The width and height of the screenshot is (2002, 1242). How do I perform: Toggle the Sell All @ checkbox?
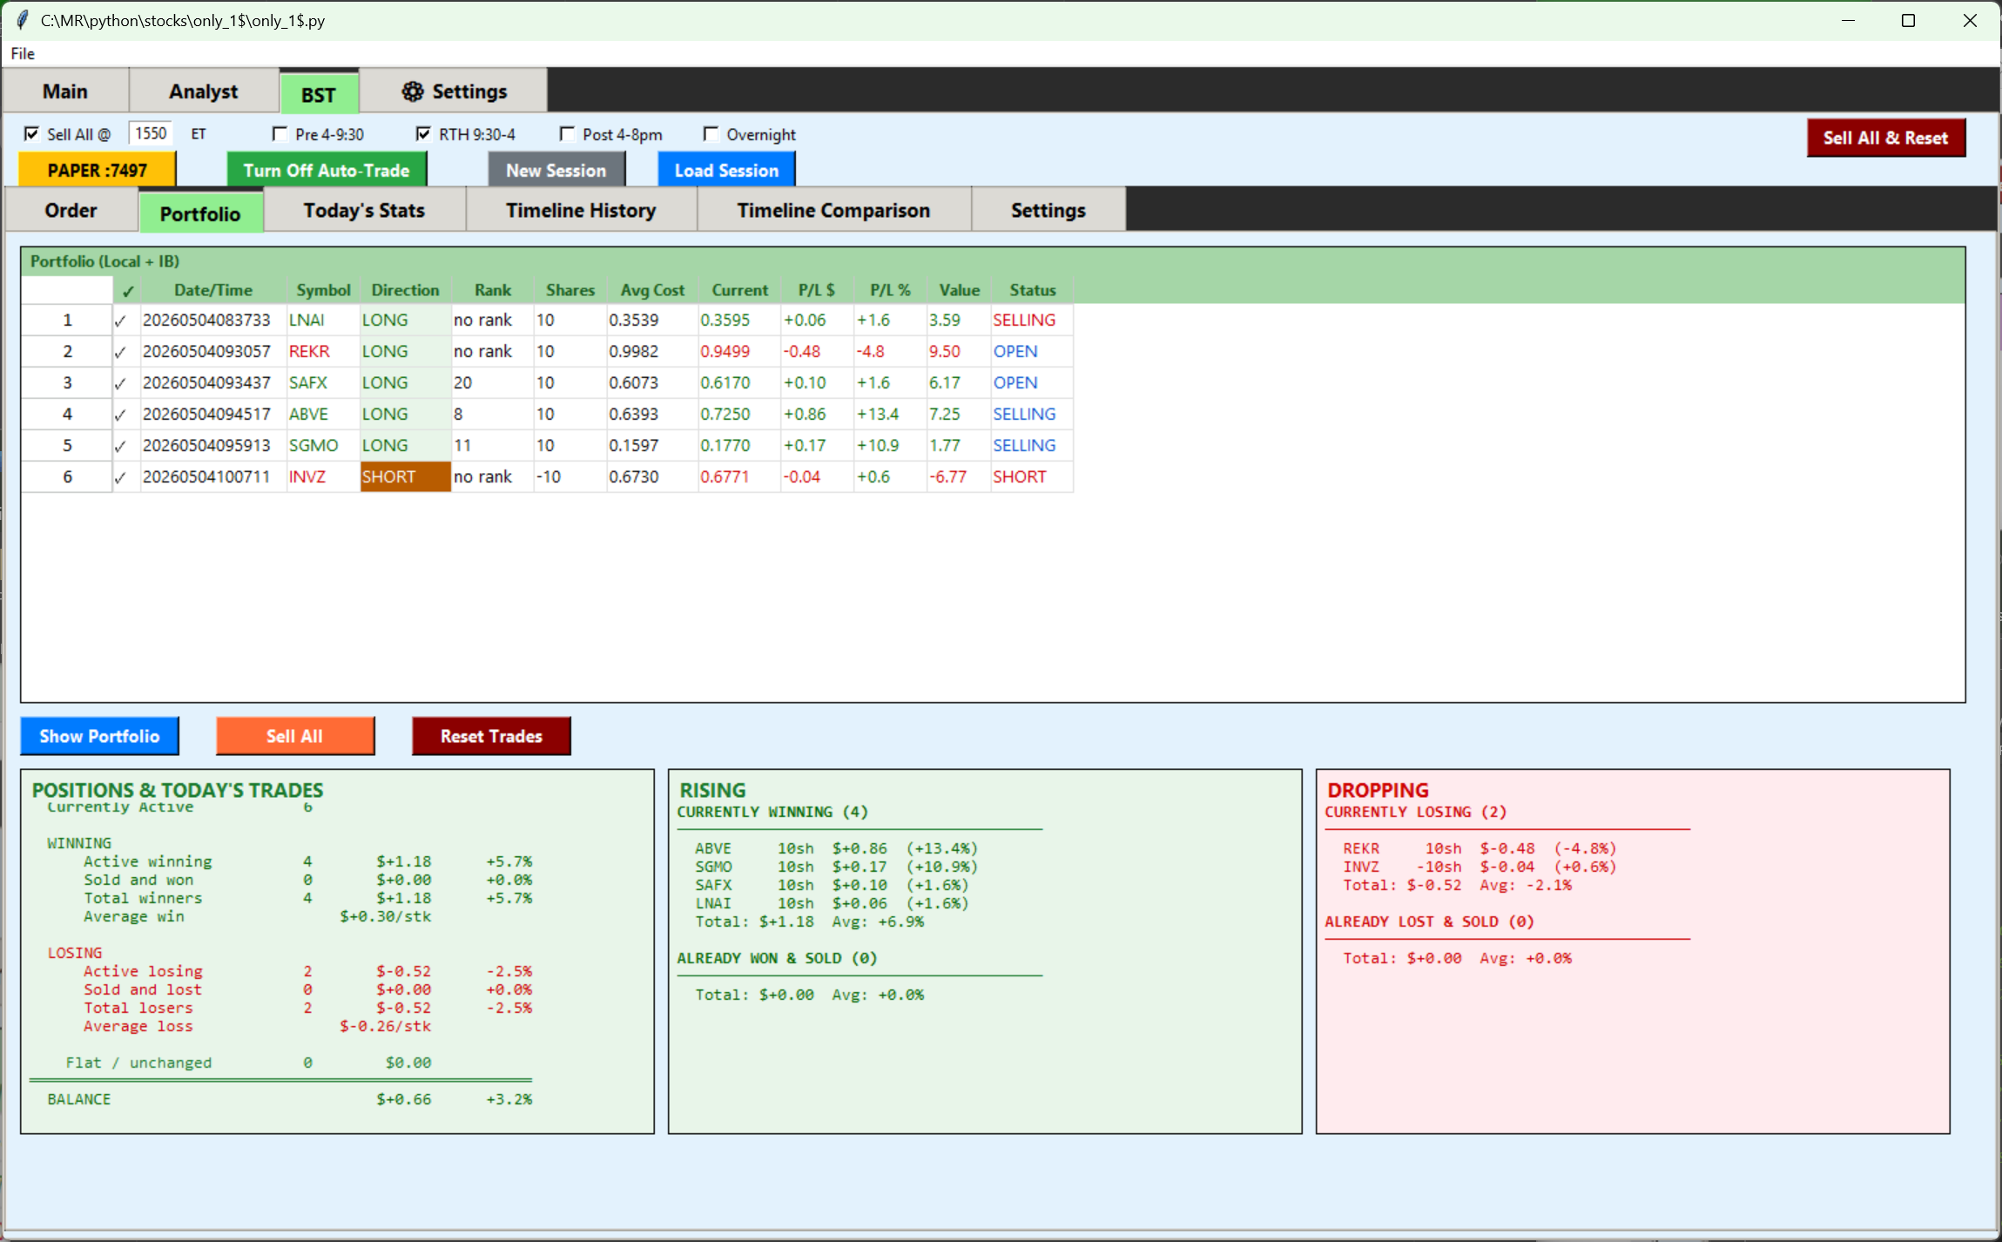click(32, 134)
